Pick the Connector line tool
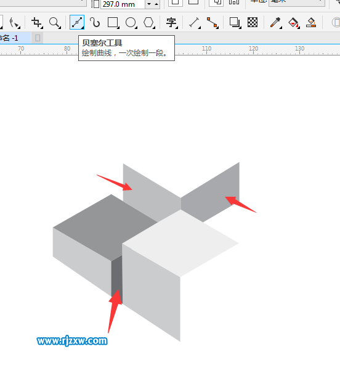The width and height of the screenshot is (340, 386). [212, 23]
